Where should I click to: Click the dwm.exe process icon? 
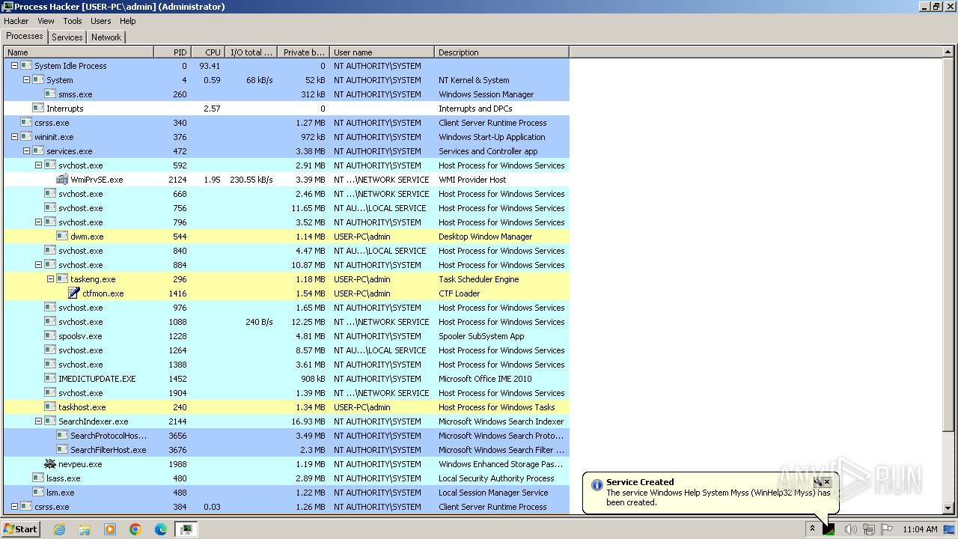point(62,237)
